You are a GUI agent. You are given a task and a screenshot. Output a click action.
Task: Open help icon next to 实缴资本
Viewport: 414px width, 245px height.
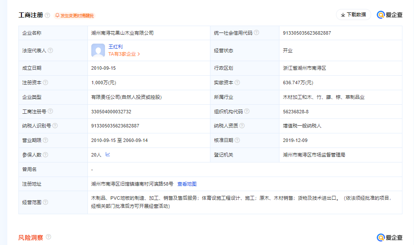click(237, 83)
